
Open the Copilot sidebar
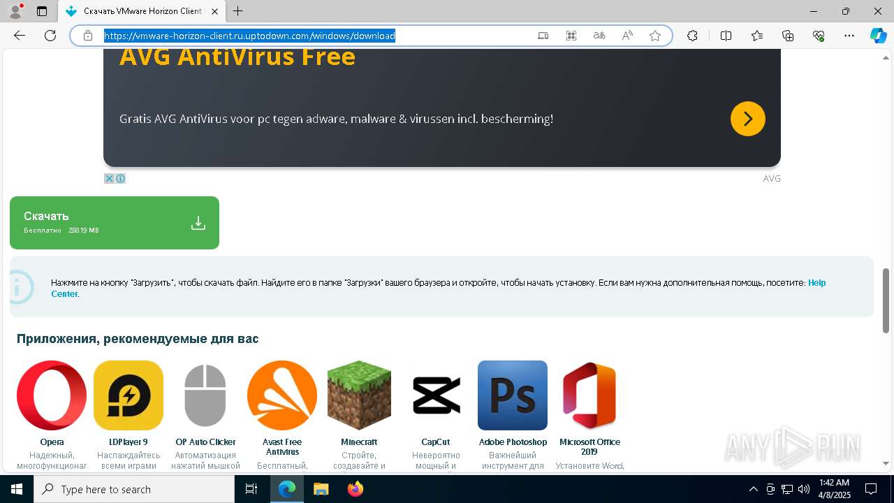878,36
